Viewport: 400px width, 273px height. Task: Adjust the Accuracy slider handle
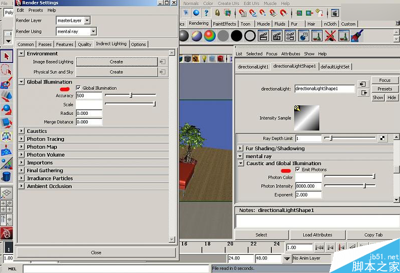131,95
